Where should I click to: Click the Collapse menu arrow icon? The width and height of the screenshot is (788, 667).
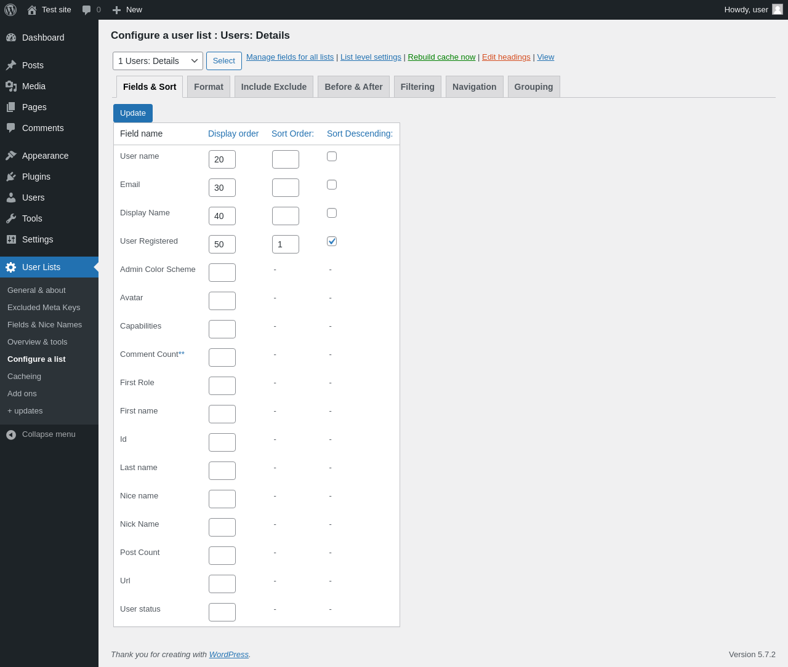[x=11, y=434]
